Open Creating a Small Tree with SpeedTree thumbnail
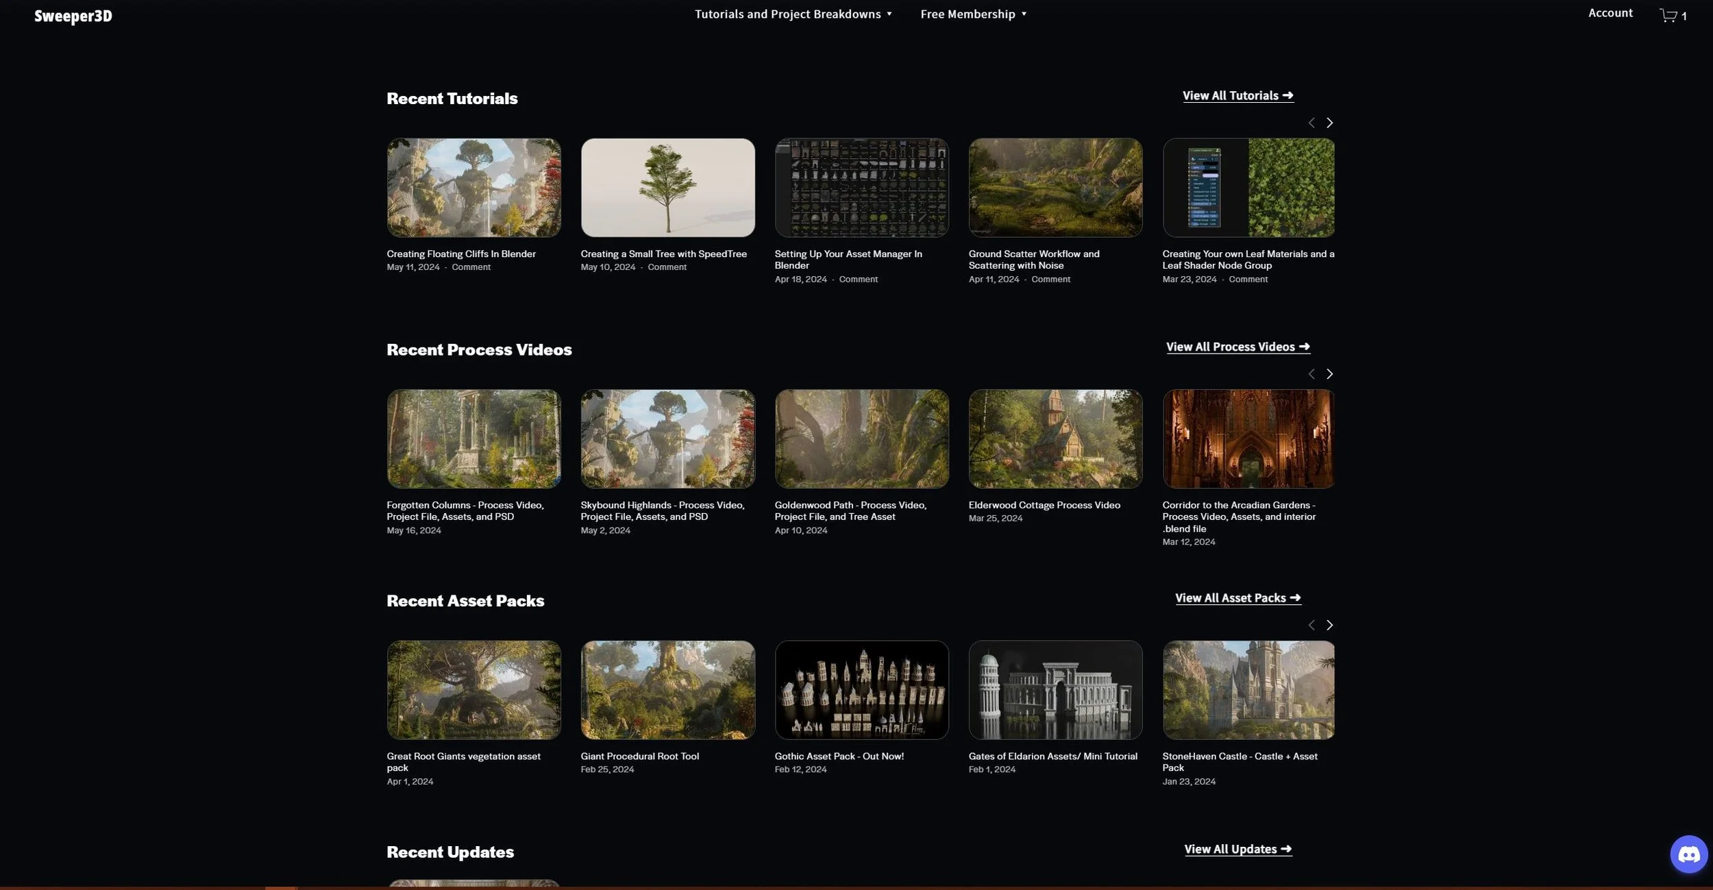Screen dimensions: 1713x890 (667, 188)
